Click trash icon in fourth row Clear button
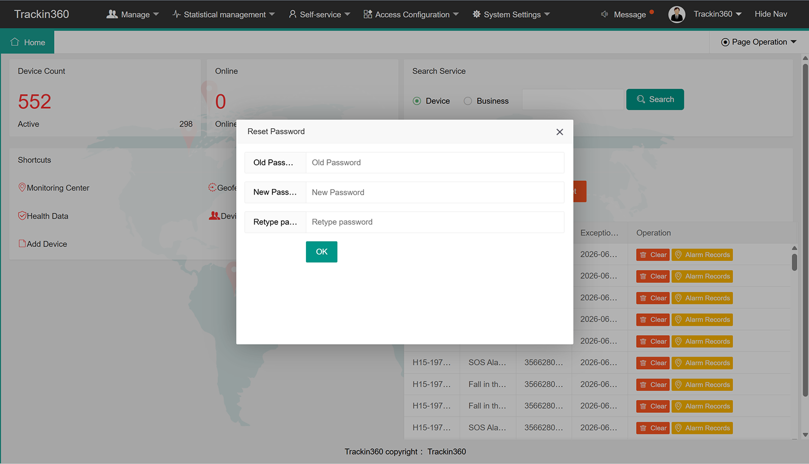 [643, 320]
